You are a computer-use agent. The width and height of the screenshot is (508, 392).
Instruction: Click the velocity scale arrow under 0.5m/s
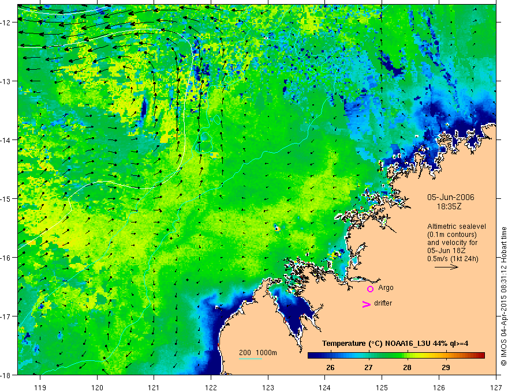[446, 267]
